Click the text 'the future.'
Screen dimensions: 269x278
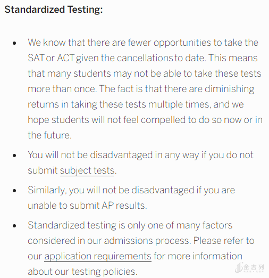(x=49, y=135)
